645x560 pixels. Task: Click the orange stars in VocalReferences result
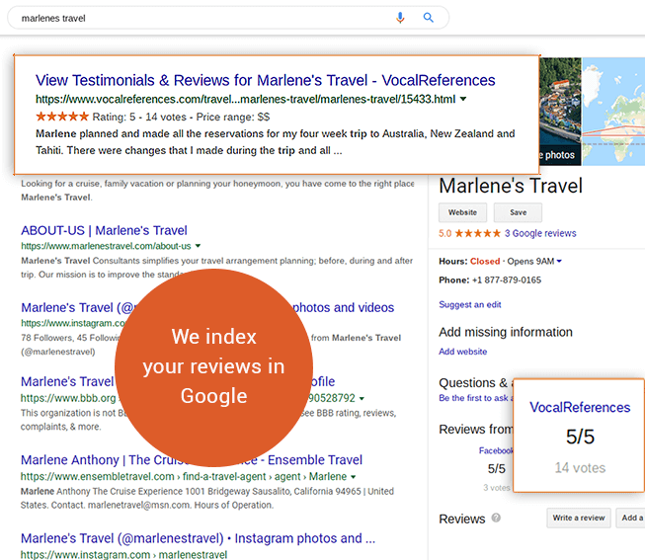point(61,117)
